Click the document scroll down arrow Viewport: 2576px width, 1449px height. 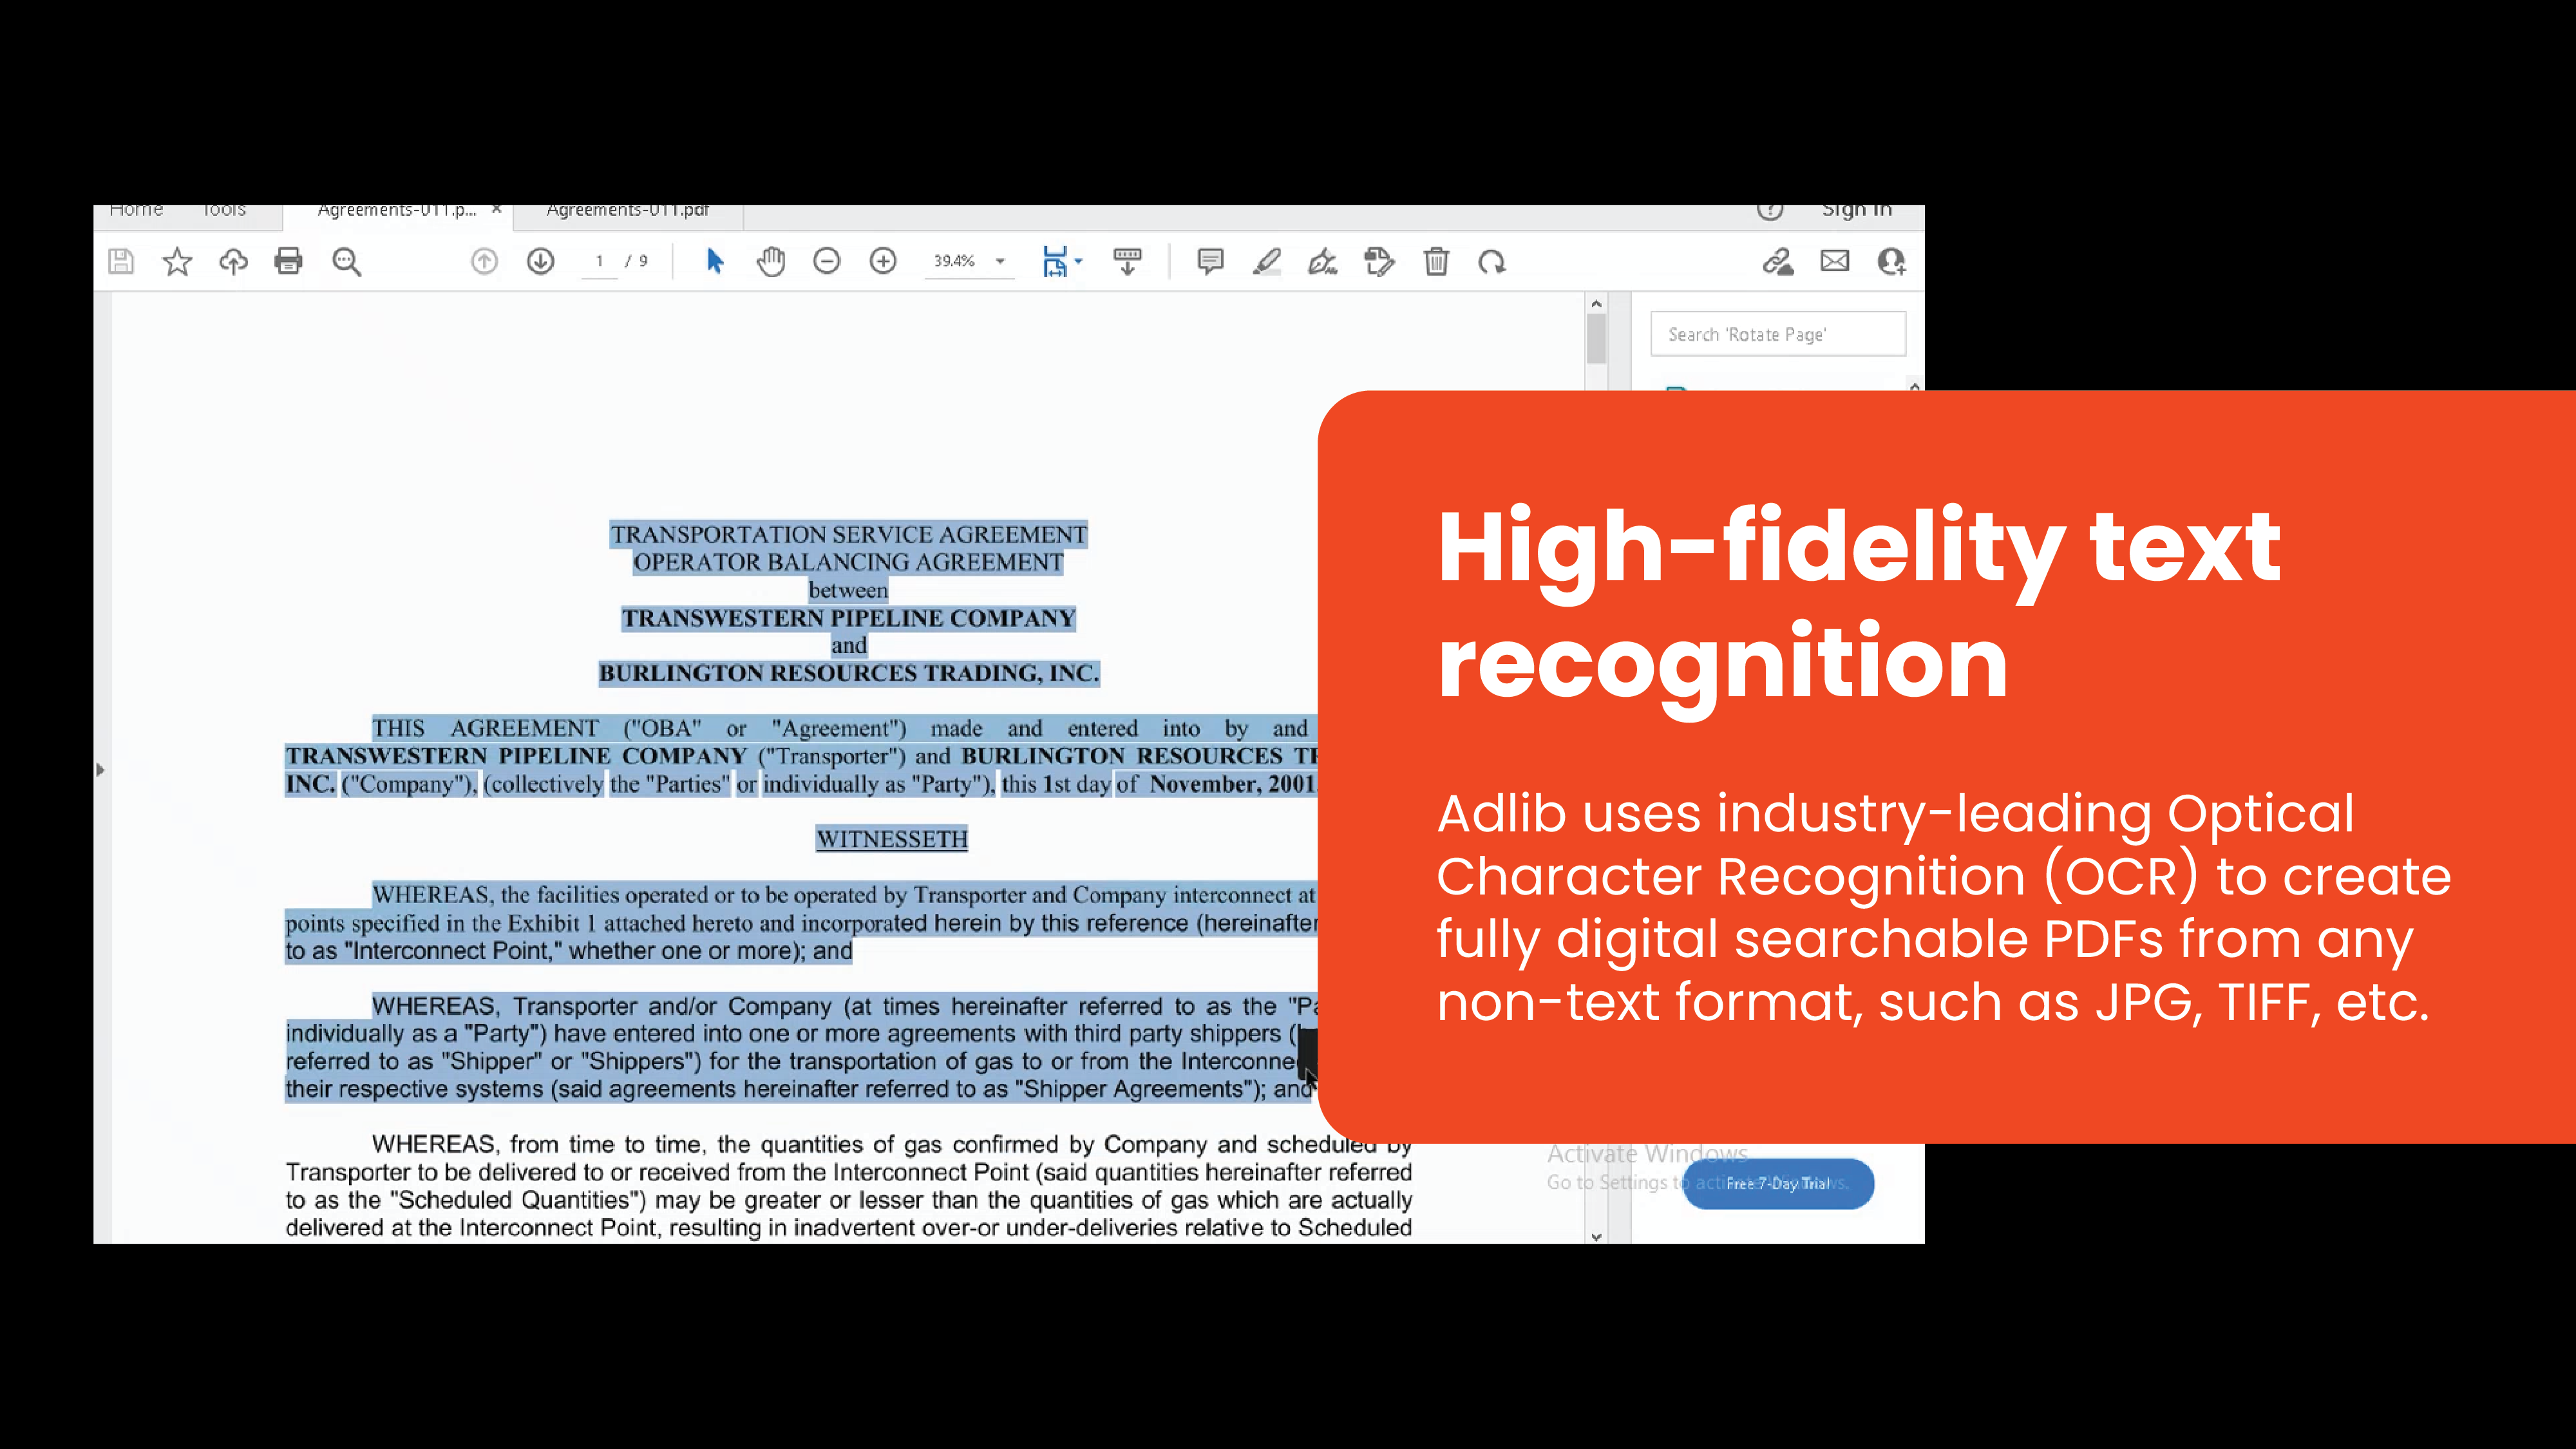(1596, 1237)
